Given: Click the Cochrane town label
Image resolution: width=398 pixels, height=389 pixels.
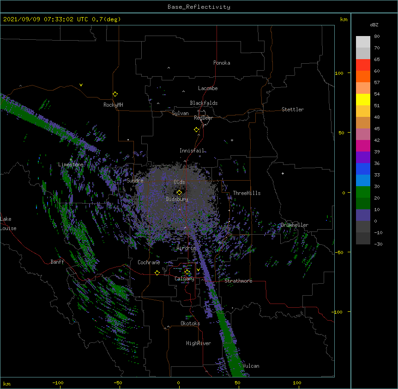Looking at the screenshot, I should 149,262.
